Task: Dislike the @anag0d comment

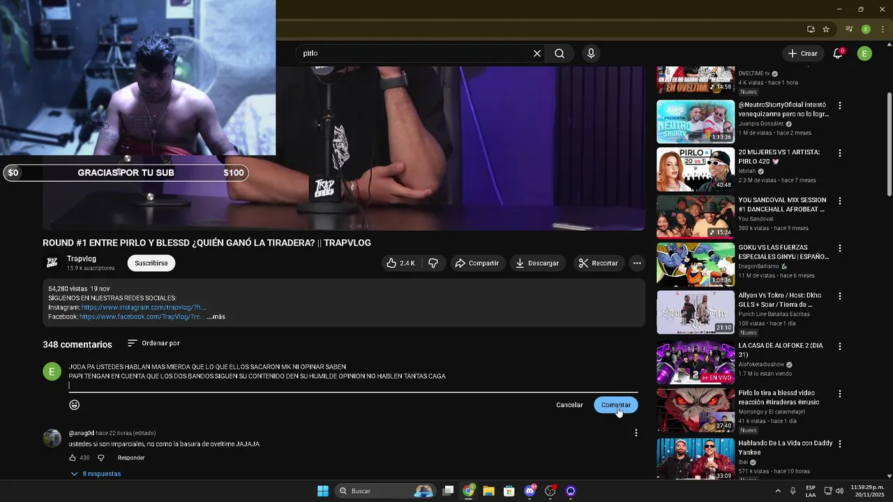Action: point(100,458)
